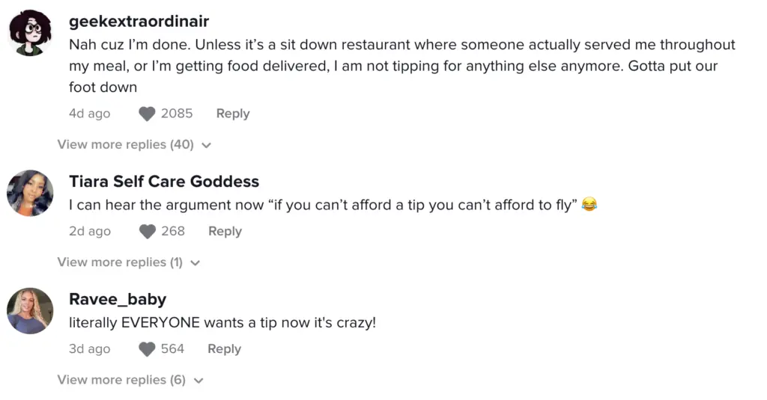This screenshot has width=767, height=400.
Task: Open Tiara Self Care Goddess's avatar
Action: click(x=30, y=193)
